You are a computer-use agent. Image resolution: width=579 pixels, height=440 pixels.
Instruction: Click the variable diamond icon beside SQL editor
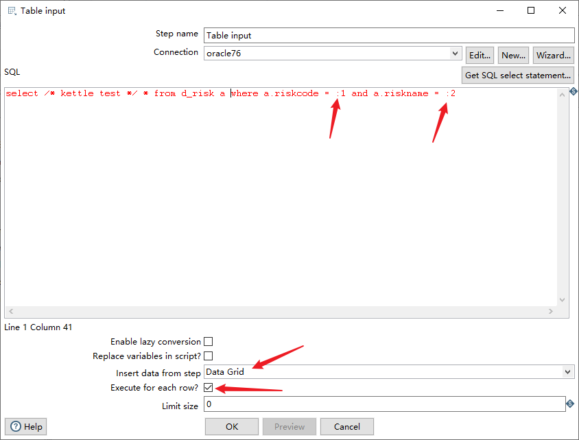click(x=573, y=91)
